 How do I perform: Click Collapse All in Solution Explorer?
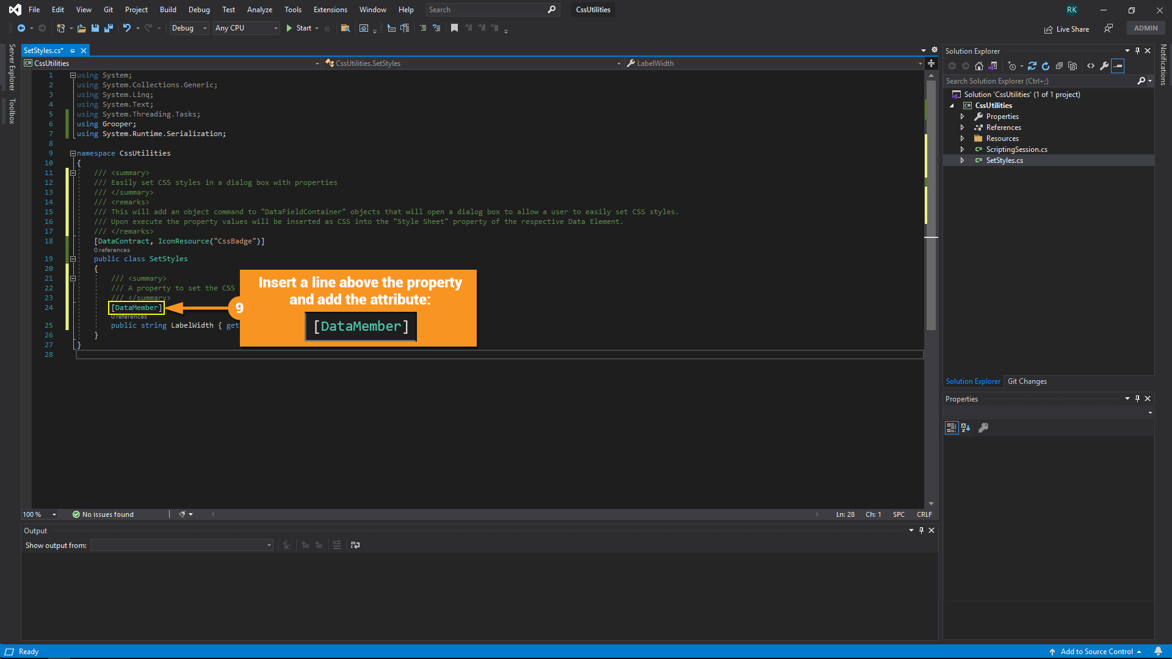coord(1059,66)
